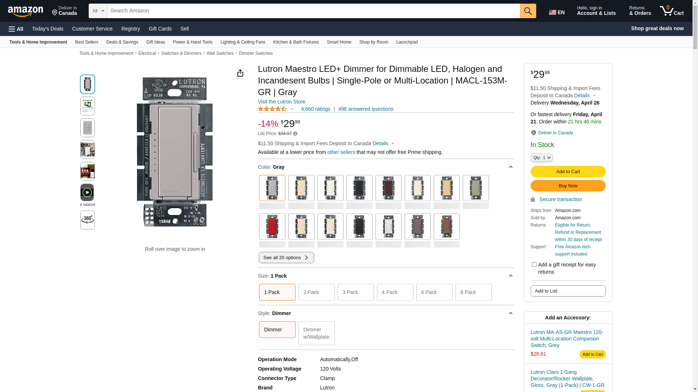Open the All hamburger menu
Screen dimensions: 698x392
click(x=16, y=29)
